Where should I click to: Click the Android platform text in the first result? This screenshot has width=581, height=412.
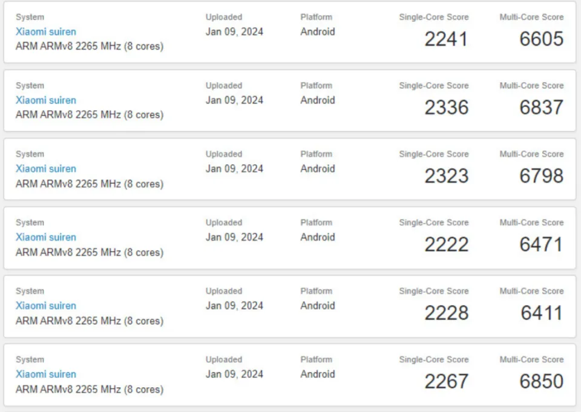[318, 31]
